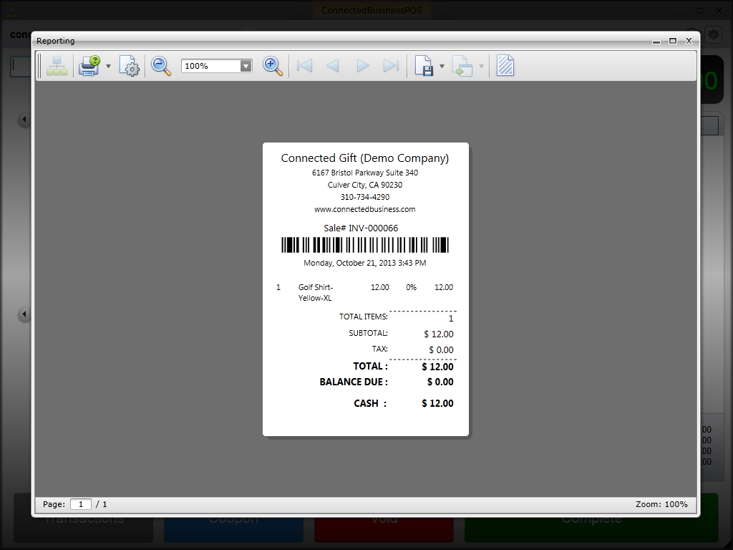Open the 100% zoom level combo box
Screen dimensions: 733x550
coord(216,66)
